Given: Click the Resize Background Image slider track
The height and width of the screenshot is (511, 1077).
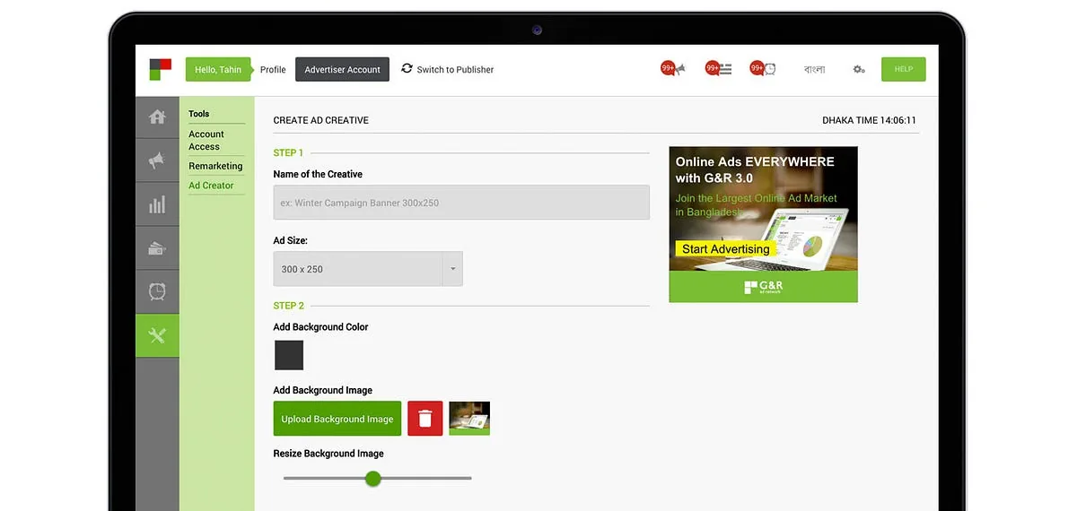Looking at the screenshot, I should click(x=377, y=479).
